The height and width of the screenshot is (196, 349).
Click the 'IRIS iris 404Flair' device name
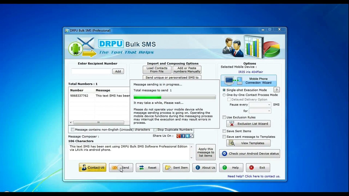pyautogui.click(x=251, y=72)
